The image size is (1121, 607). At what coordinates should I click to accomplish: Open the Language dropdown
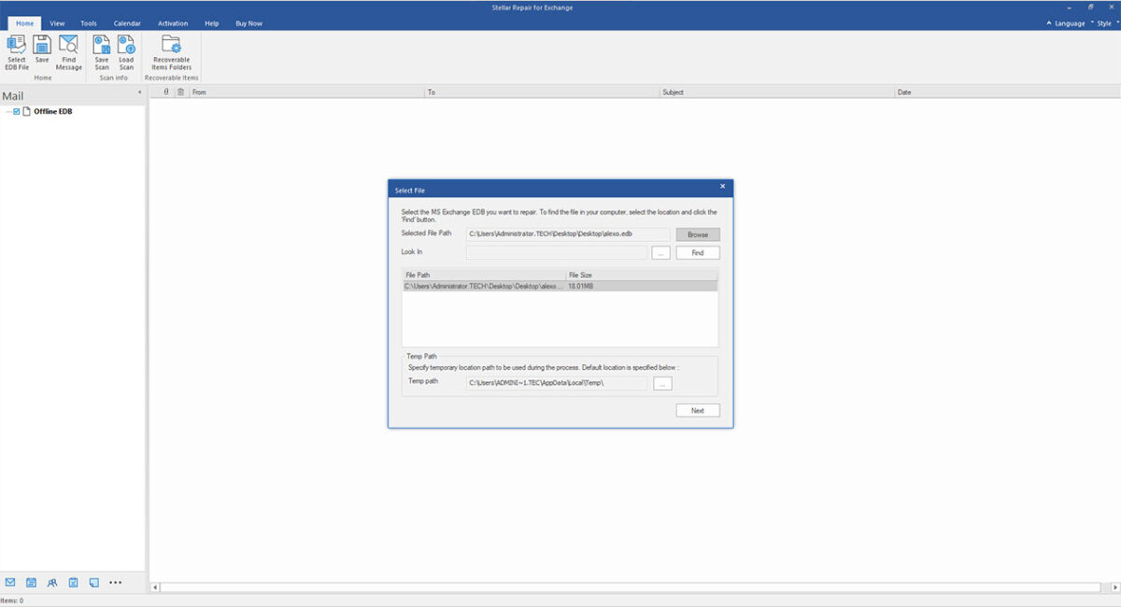tap(1068, 23)
